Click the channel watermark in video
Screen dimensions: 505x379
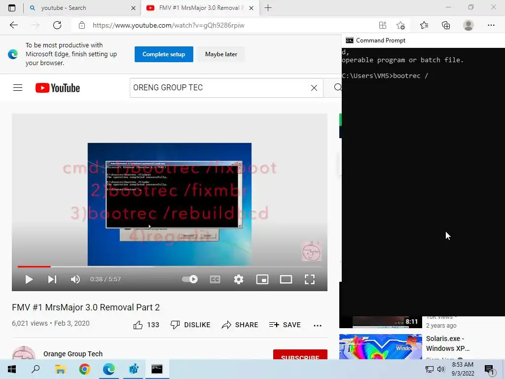click(x=311, y=251)
